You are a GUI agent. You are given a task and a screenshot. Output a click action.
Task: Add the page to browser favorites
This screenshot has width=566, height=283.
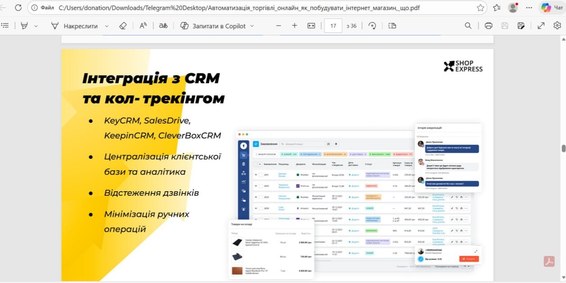point(481,8)
